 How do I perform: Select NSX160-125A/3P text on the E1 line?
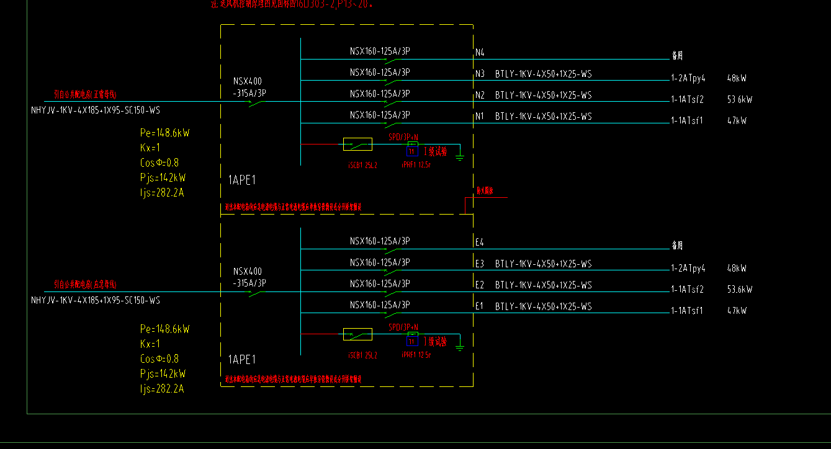(380, 305)
